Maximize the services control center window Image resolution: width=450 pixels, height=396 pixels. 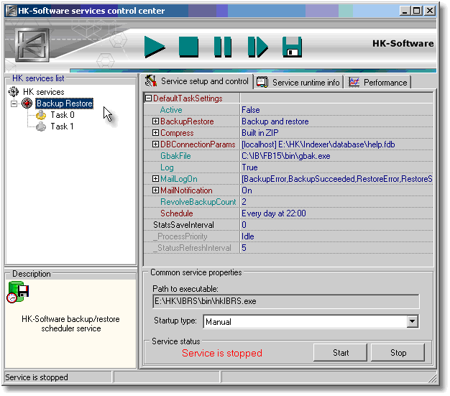point(416,11)
